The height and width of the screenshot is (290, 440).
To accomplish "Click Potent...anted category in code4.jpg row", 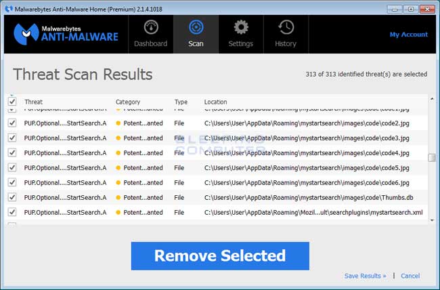I will click(x=143, y=153).
